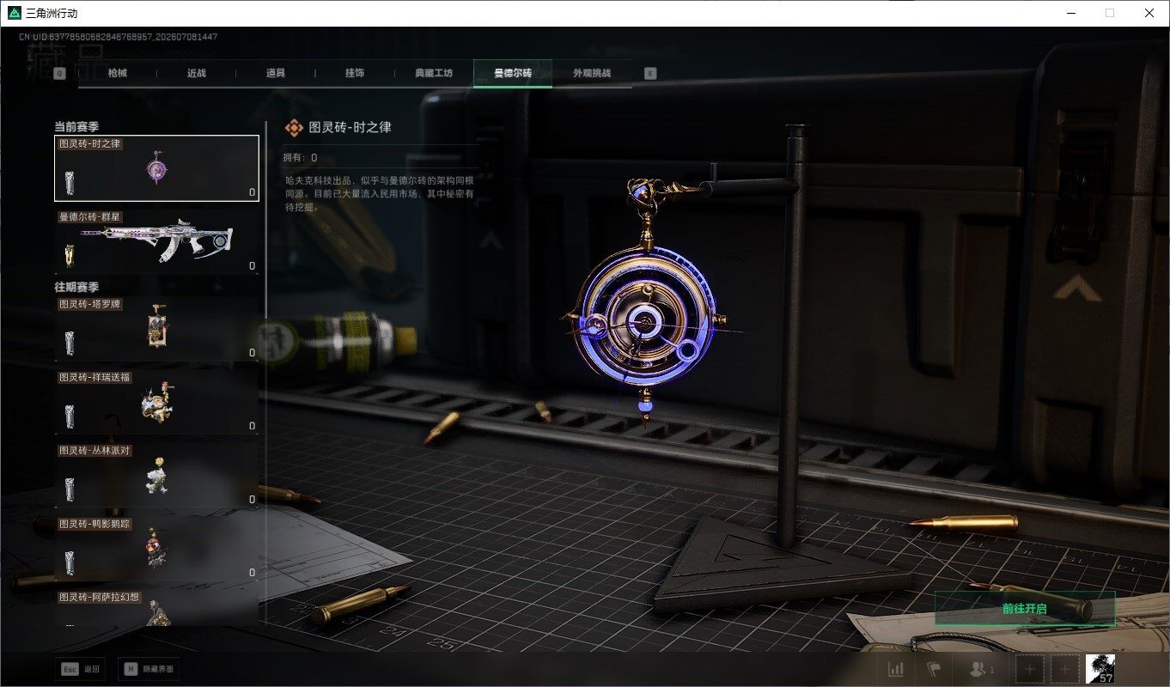Click the Esc 返回 back button
The width and height of the screenshot is (1170, 687).
click(x=82, y=669)
